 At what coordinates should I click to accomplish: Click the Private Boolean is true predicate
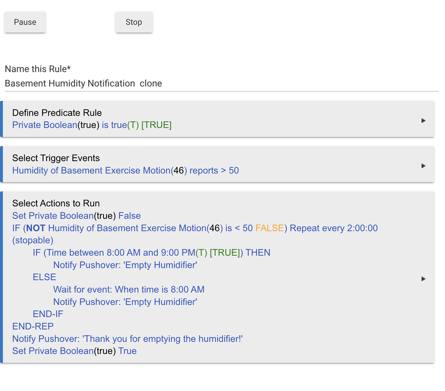(92, 125)
